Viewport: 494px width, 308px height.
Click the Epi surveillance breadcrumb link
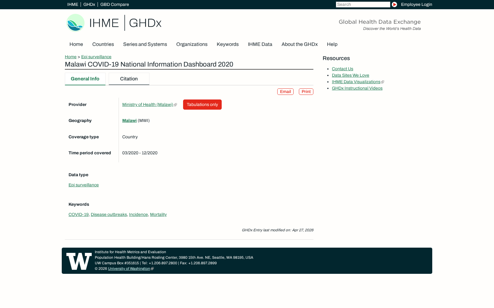[96, 57]
